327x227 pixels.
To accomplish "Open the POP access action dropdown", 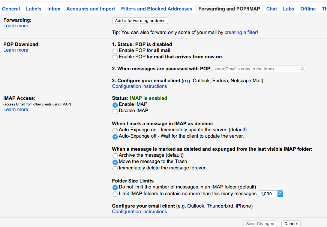I will (x=258, y=69).
